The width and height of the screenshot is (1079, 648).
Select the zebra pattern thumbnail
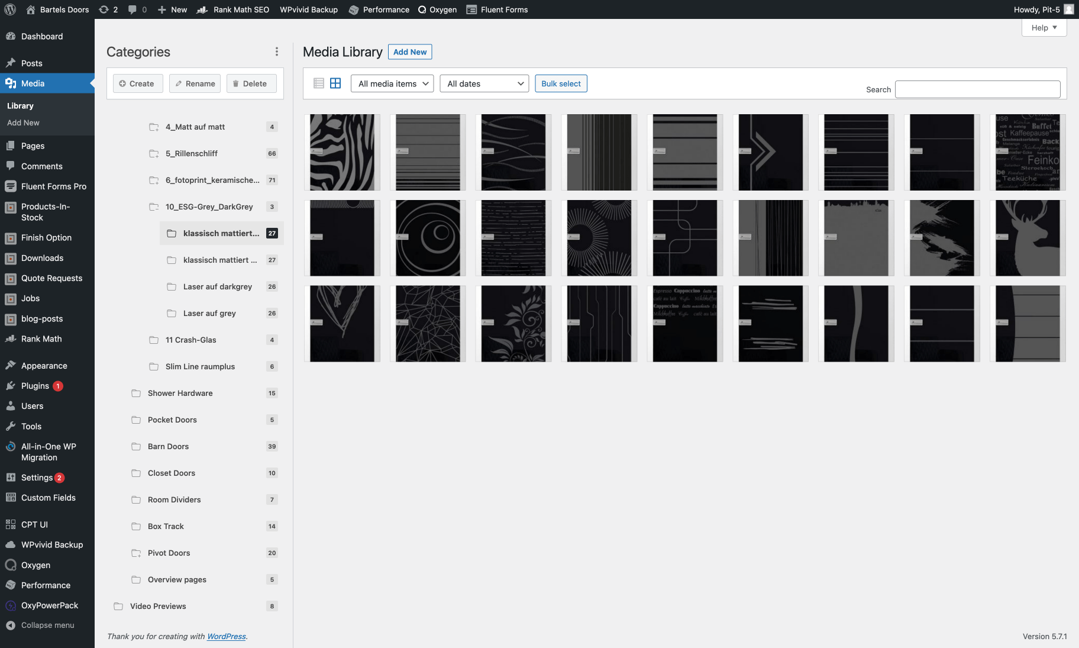click(x=342, y=152)
